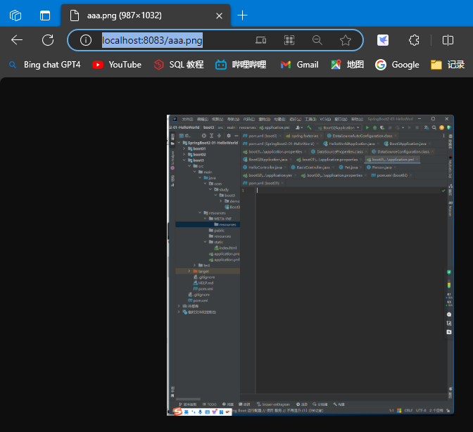Image resolution: width=473 pixels, height=432 pixels.
Task: Select index.html in the project tree
Action: pyautogui.click(x=225, y=248)
